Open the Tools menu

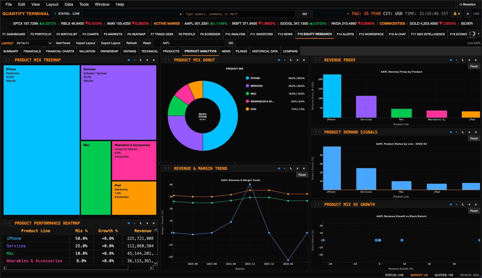tap(84, 4)
